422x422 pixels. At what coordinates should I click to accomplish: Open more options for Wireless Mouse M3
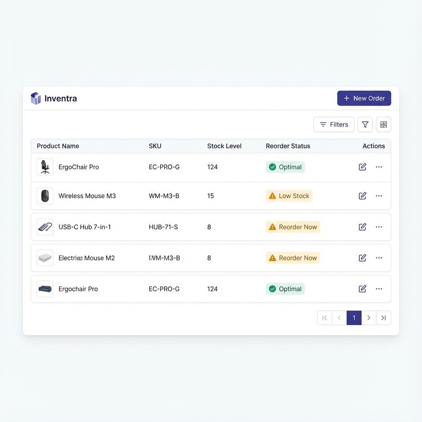pos(379,196)
